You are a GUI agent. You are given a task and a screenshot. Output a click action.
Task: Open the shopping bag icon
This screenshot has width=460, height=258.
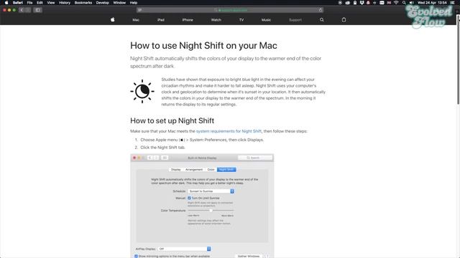coord(344,19)
